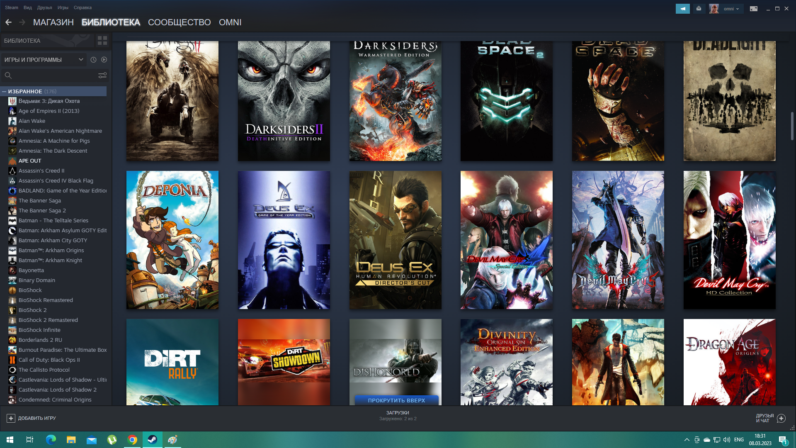
Task: Click the ПРОКРУТИТЬ ВВЕРХ button
Action: click(396, 400)
